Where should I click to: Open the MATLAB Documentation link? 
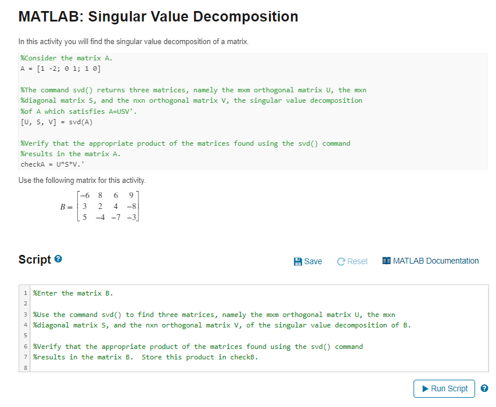pyautogui.click(x=436, y=261)
